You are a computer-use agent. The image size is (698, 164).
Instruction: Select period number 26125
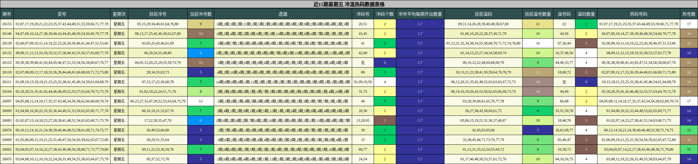point(7,63)
